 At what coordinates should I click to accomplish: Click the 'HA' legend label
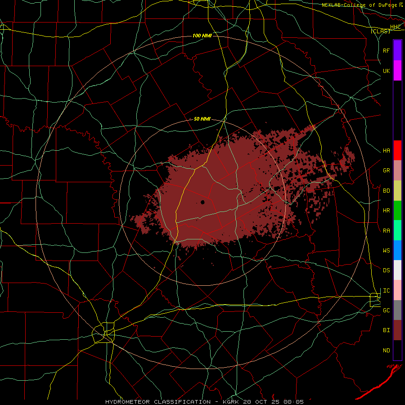coord(387,151)
